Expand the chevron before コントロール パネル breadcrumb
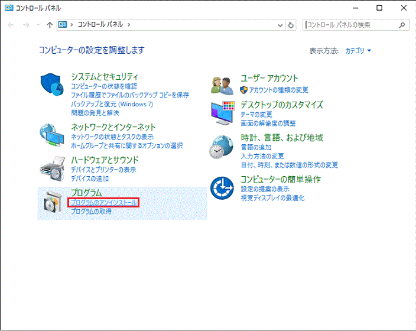416x331 pixels. tap(71, 25)
